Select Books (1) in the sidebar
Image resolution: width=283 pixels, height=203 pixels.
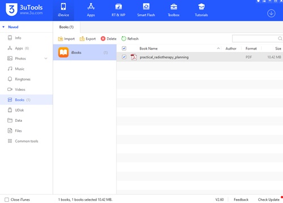[27, 100]
